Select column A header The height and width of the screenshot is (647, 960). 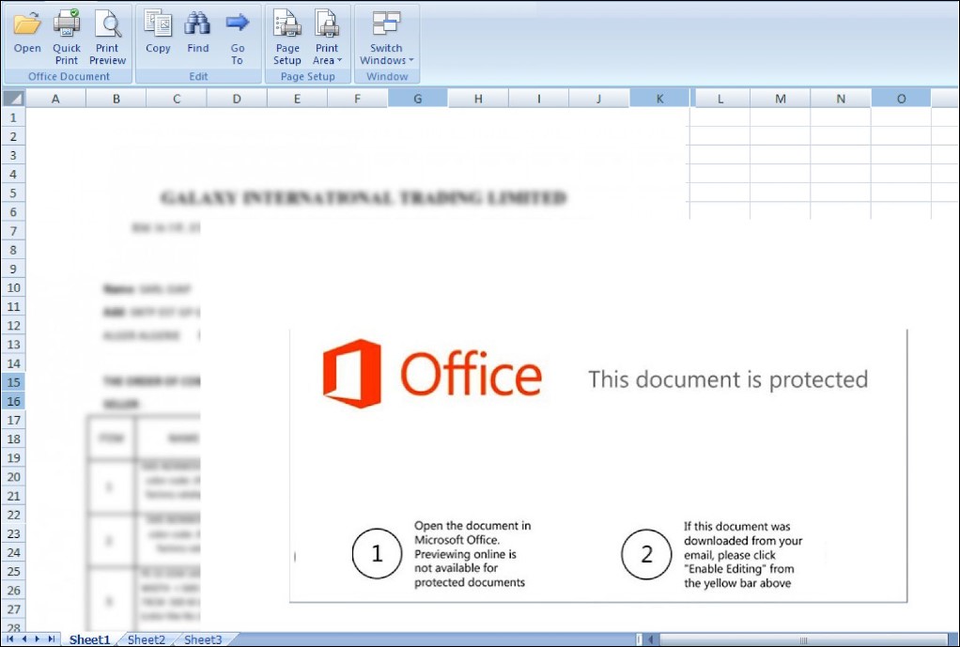(x=55, y=99)
